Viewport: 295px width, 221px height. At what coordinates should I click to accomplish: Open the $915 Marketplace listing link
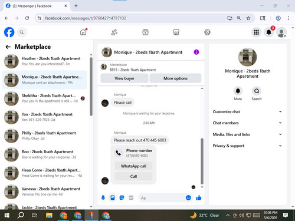click(133, 70)
